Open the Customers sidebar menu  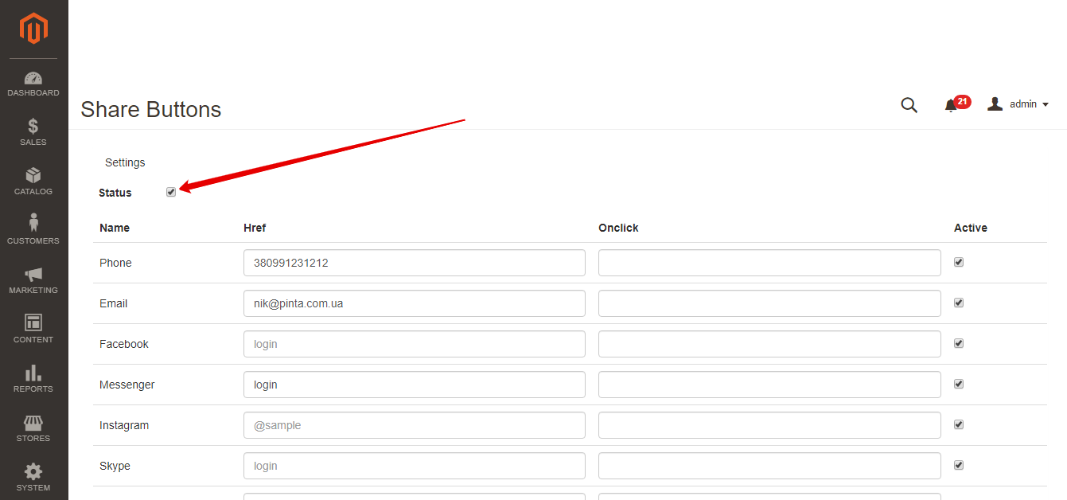33,229
